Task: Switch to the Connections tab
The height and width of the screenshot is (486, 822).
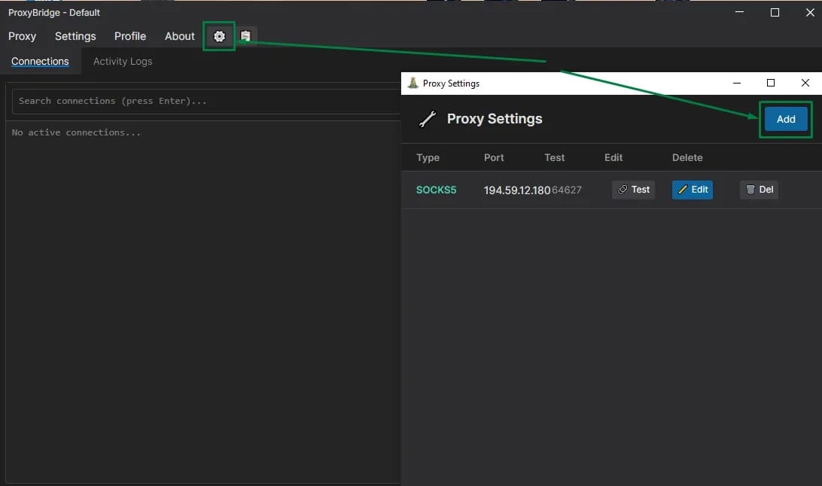Action: point(40,61)
